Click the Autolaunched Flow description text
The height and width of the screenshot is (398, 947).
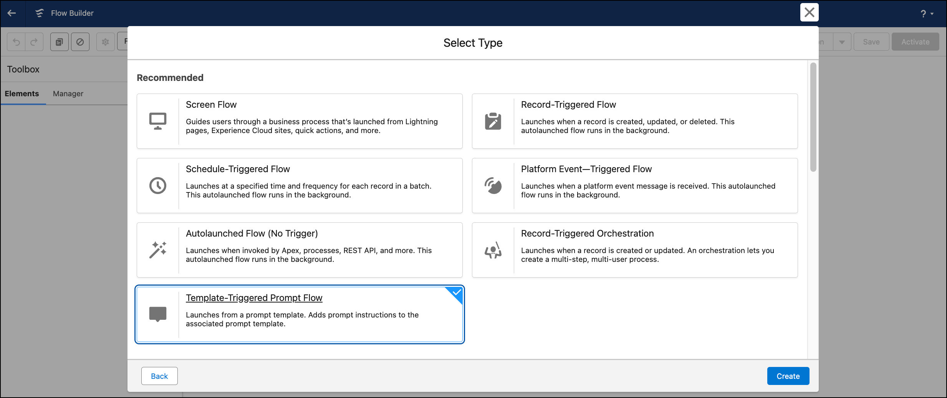(x=309, y=255)
